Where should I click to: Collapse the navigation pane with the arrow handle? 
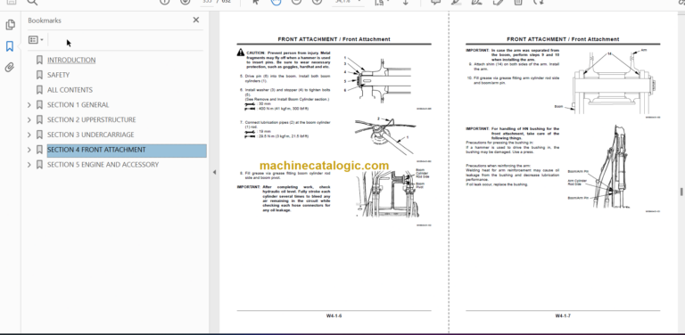coord(214,172)
